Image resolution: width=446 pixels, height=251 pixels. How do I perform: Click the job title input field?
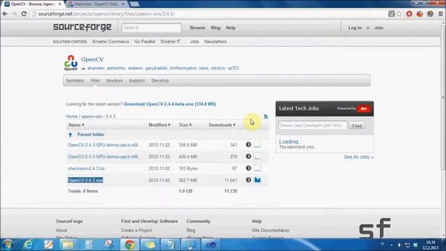pyautogui.click(x=313, y=125)
